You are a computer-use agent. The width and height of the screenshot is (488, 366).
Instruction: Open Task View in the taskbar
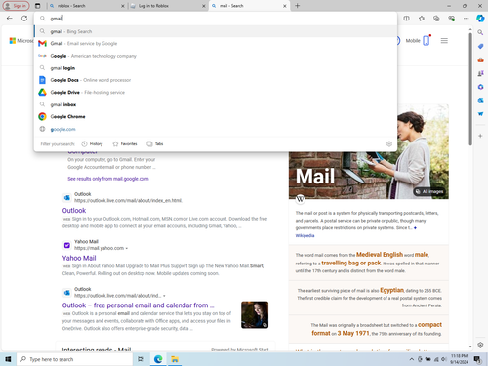tap(141, 359)
